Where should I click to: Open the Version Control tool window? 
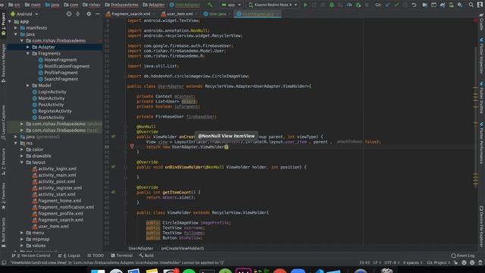pos(31,256)
